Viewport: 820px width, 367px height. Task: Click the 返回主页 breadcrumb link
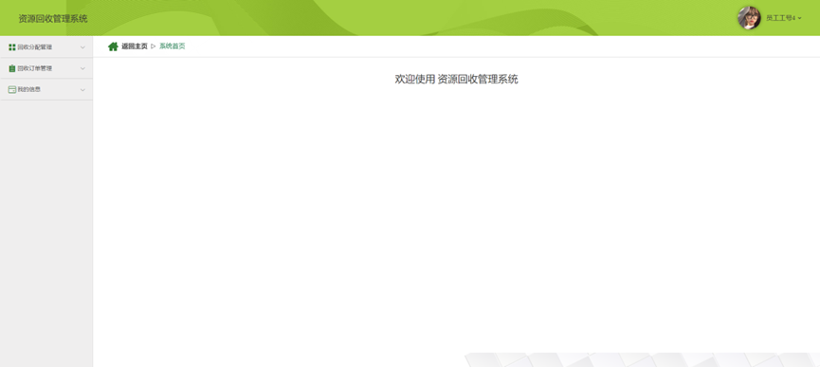[x=135, y=46]
